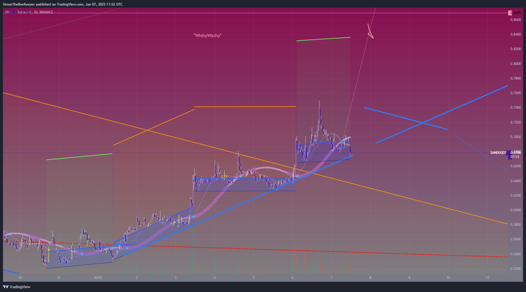Click the "2025" label on time axis

[x=98, y=278]
